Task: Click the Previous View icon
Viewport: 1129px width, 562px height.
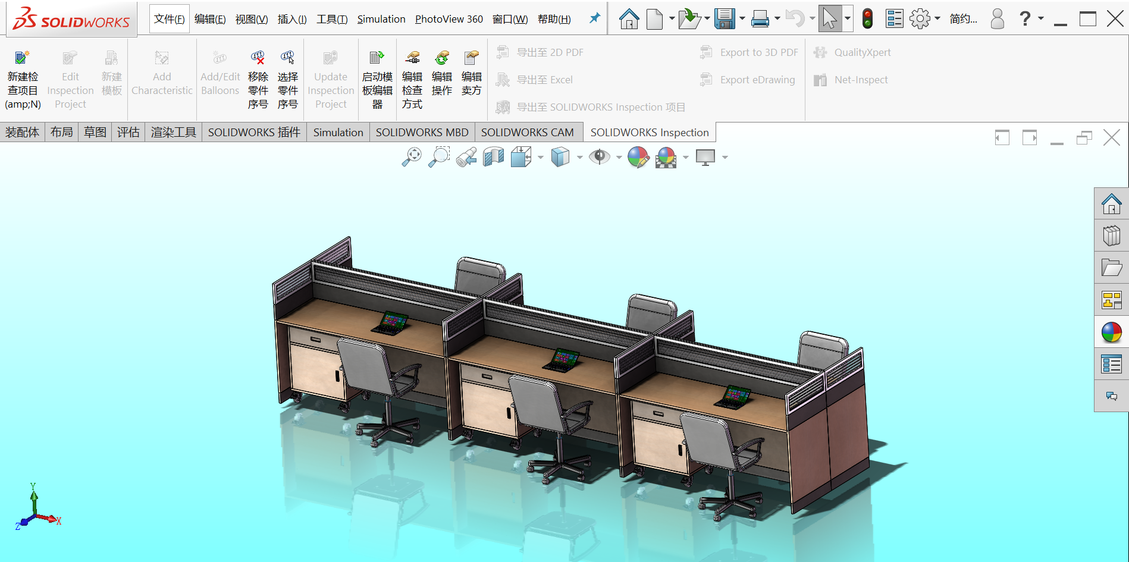Action: [466, 157]
